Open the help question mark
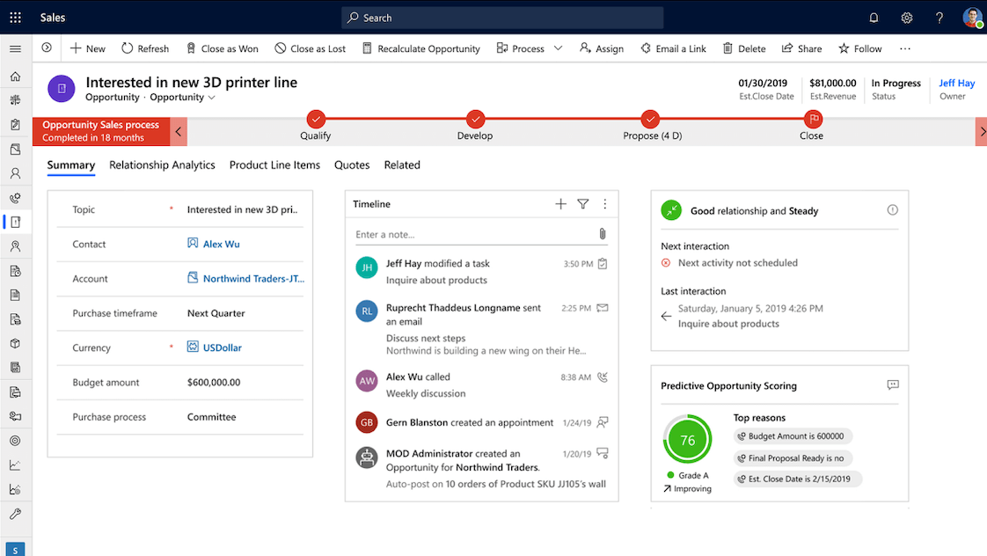 (939, 18)
